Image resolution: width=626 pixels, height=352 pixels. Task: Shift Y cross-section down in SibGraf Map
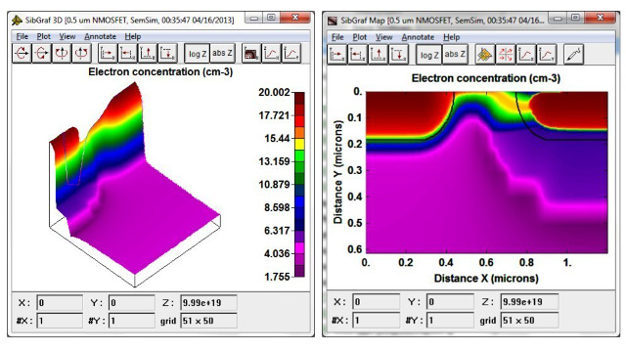pos(398,55)
